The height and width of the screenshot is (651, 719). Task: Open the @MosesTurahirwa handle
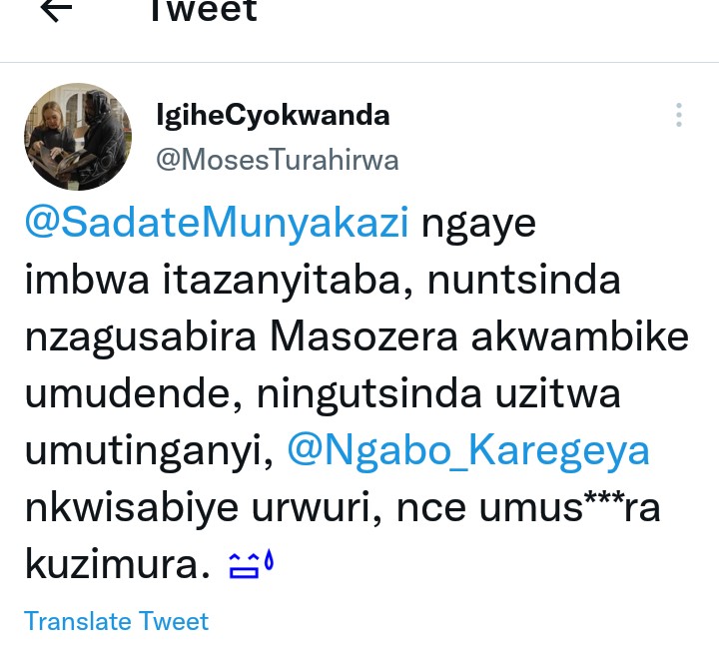pyautogui.click(x=278, y=160)
